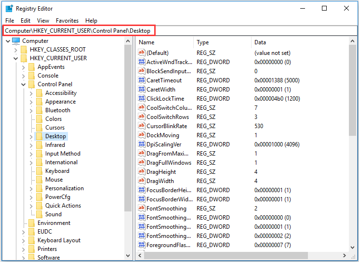Click the registry path address bar
The image size is (359, 262).
(x=179, y=31)
